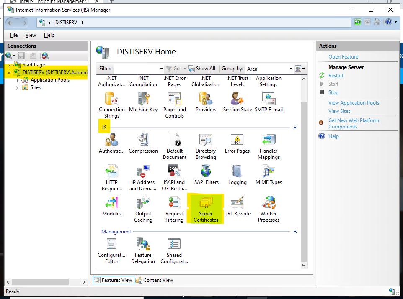Expand the Sites tree node
This screenshot has height=299, width=403.
[17, 88]
